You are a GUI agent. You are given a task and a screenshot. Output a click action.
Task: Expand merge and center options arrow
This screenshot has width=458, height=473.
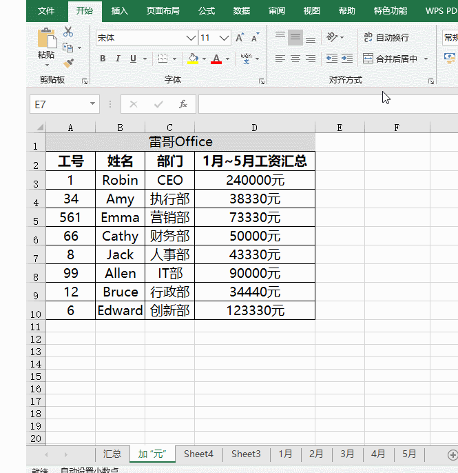pos(426,59)
